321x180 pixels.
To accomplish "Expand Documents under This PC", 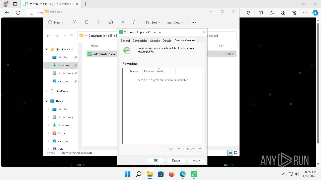I will click(49, 117).
